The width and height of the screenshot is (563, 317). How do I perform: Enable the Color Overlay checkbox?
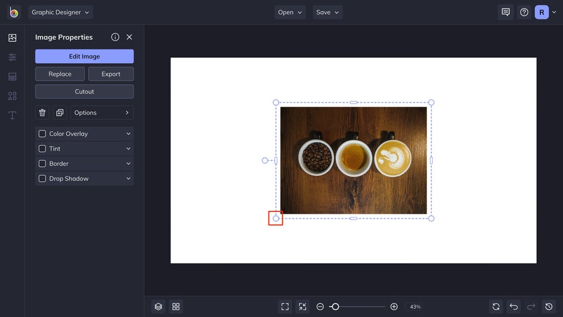[x=42, y=134]
